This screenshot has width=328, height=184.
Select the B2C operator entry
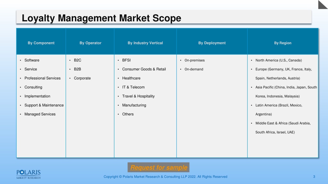pos(78,60)
